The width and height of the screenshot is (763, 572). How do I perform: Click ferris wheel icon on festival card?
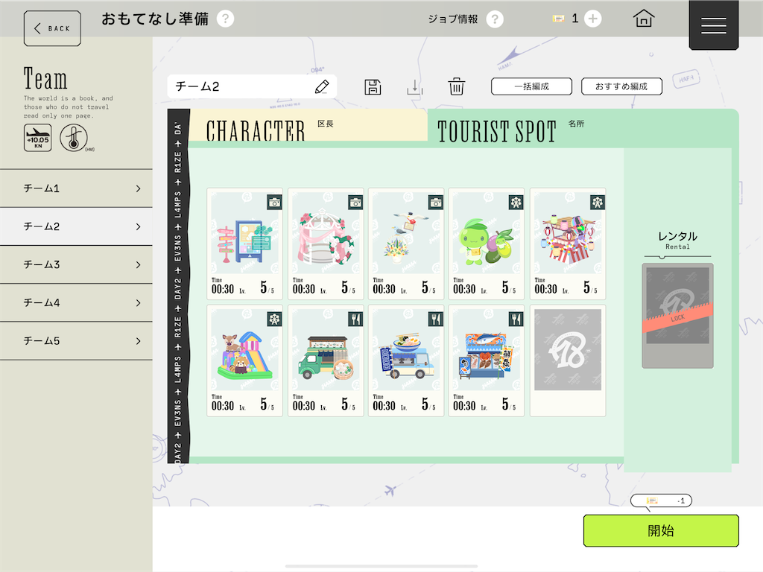tap(598, 203)
